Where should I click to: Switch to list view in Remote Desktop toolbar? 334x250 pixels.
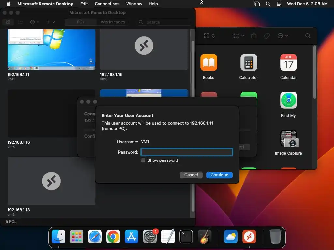pyautogui.click(x=20, y=22)
